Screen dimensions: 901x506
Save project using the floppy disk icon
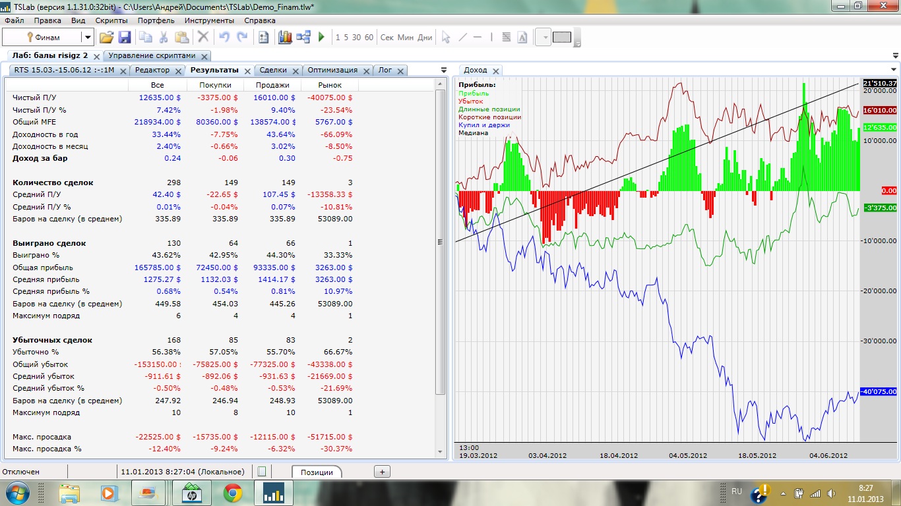pos(125,38)
